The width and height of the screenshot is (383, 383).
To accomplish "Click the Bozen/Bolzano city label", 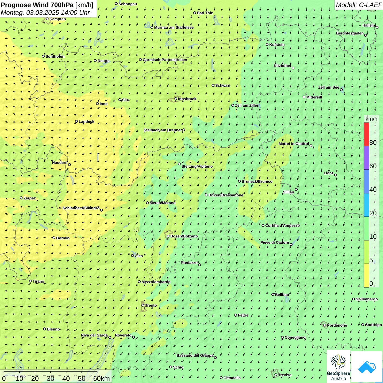I will click(x=184, y=236).
